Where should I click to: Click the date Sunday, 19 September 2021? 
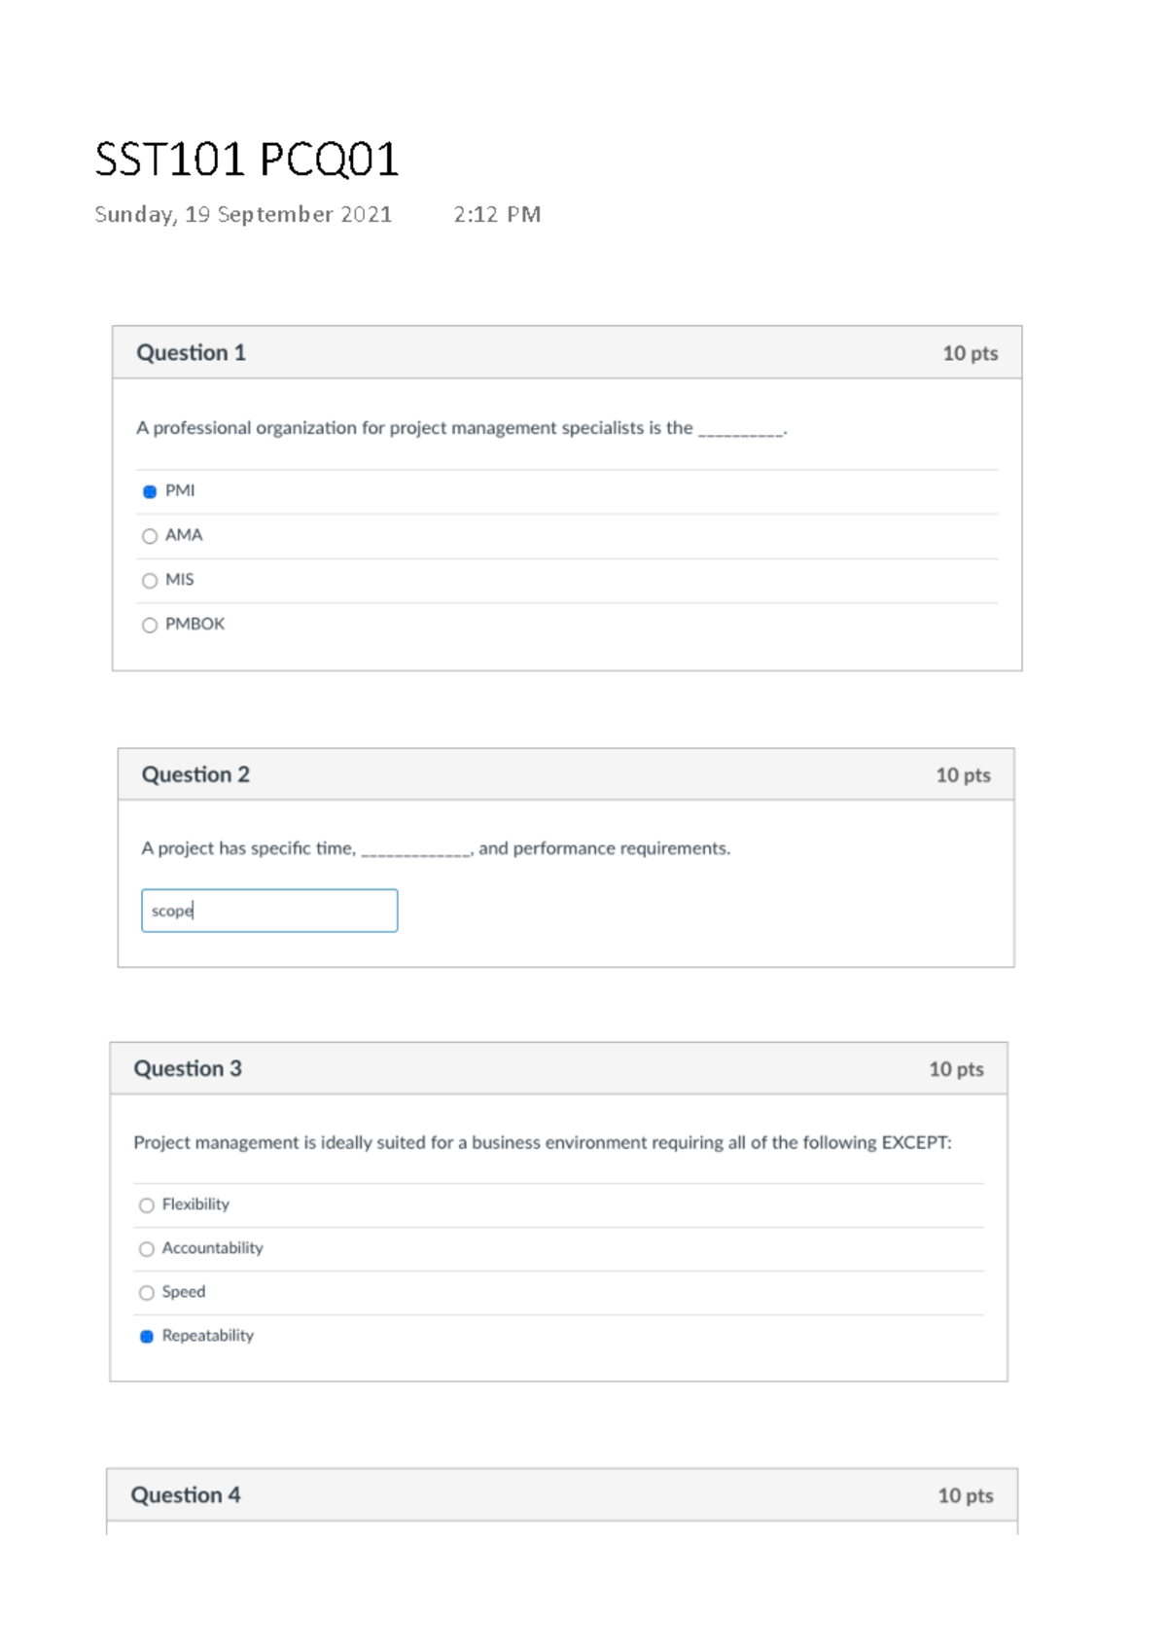(243, 215)
